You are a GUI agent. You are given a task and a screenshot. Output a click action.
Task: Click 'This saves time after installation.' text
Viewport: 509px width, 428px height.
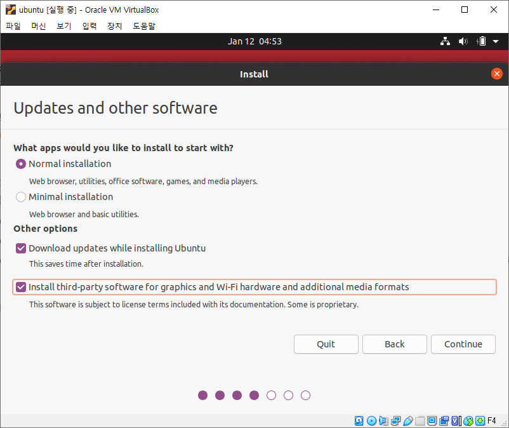pyautogui.click(x=86, y=264)
